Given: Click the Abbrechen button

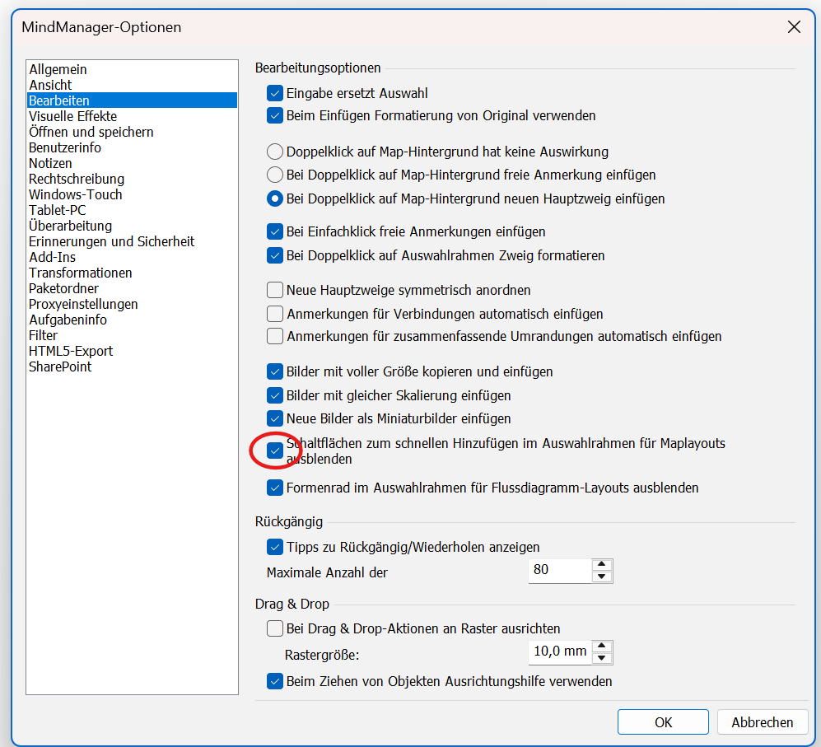Looking at the screenshot, I should click(x=762, y=722).
